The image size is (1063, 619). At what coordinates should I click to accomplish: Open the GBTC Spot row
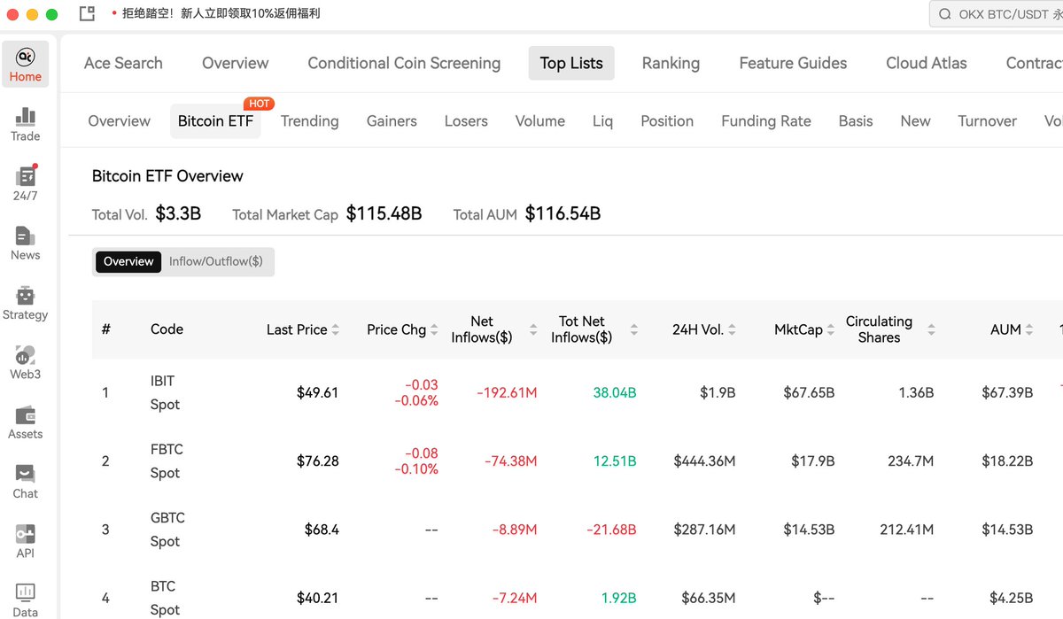tap(578, 530)
